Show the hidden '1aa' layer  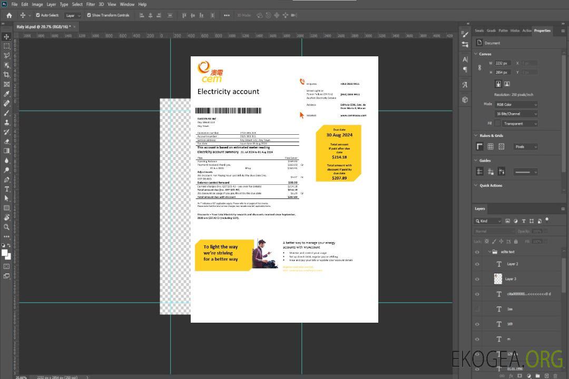click(x=477, y=310)
